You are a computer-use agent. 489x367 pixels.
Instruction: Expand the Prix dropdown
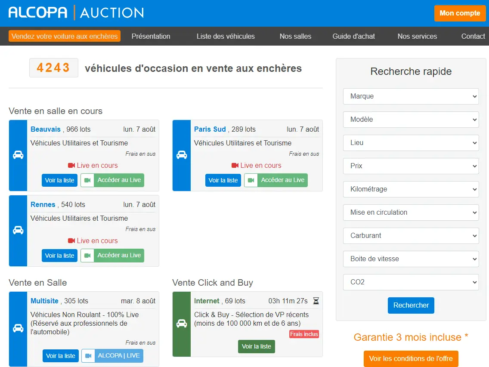click(x=411, y=166)
